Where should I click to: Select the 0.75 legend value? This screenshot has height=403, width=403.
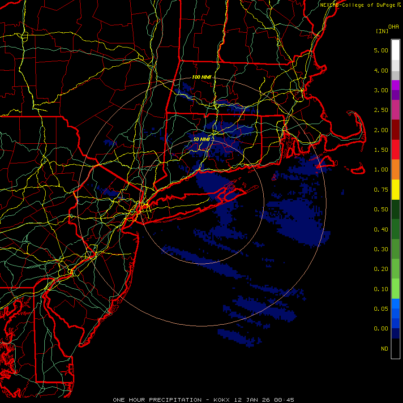(381, 190)
